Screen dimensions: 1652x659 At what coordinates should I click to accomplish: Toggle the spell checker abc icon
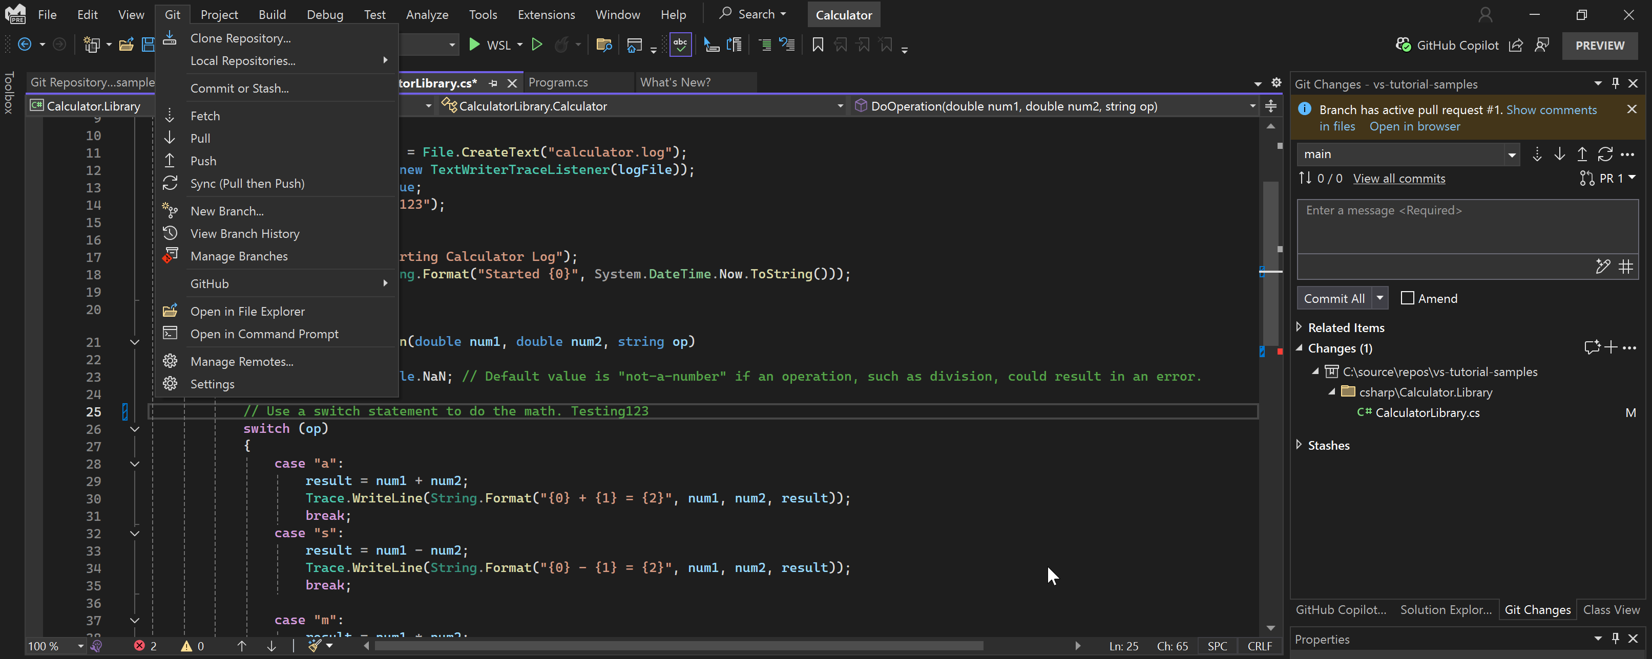click(x=680, y=44)
